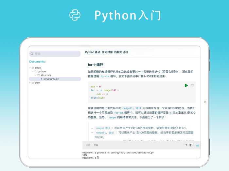Click the com folder icon

33,83
